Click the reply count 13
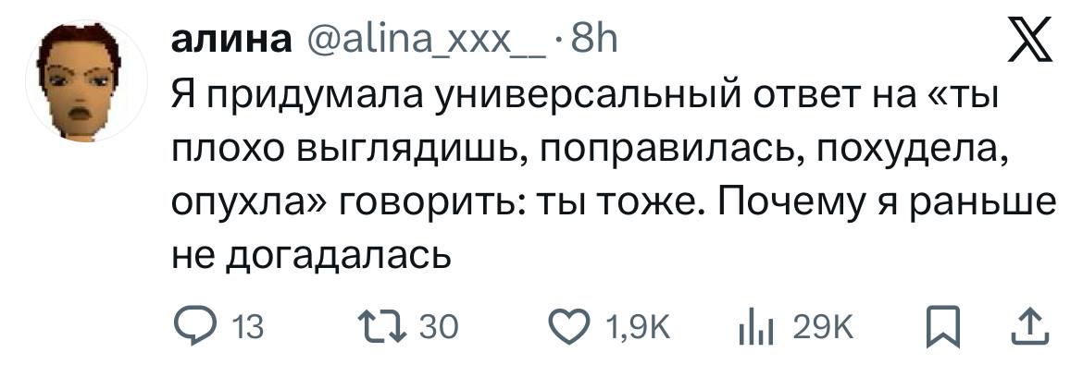The image size is (1083, 377). click(247, 327)
